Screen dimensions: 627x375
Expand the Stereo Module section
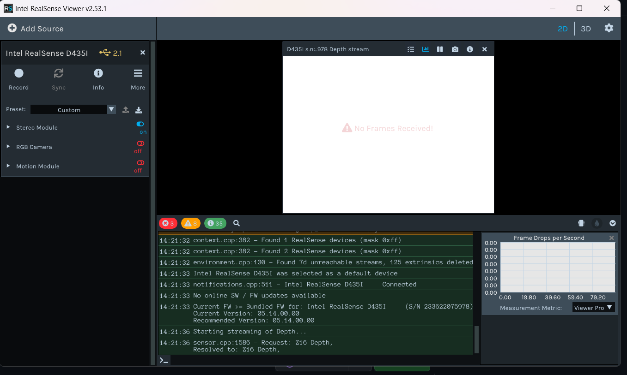7,127
